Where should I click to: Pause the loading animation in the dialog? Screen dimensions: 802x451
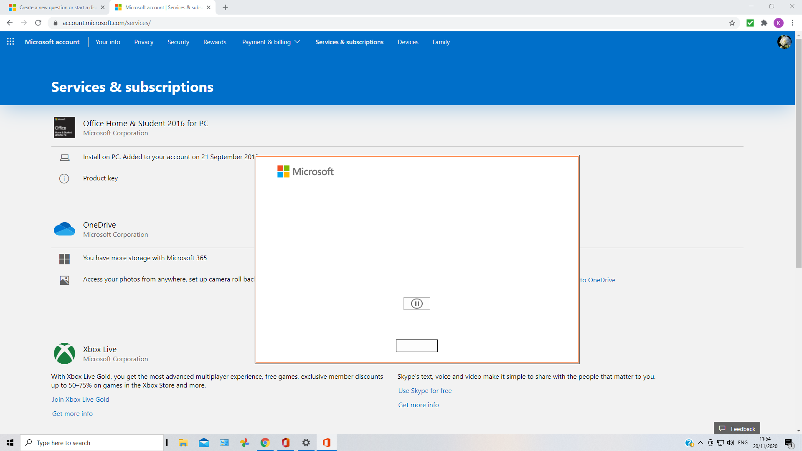coord(416,304)
